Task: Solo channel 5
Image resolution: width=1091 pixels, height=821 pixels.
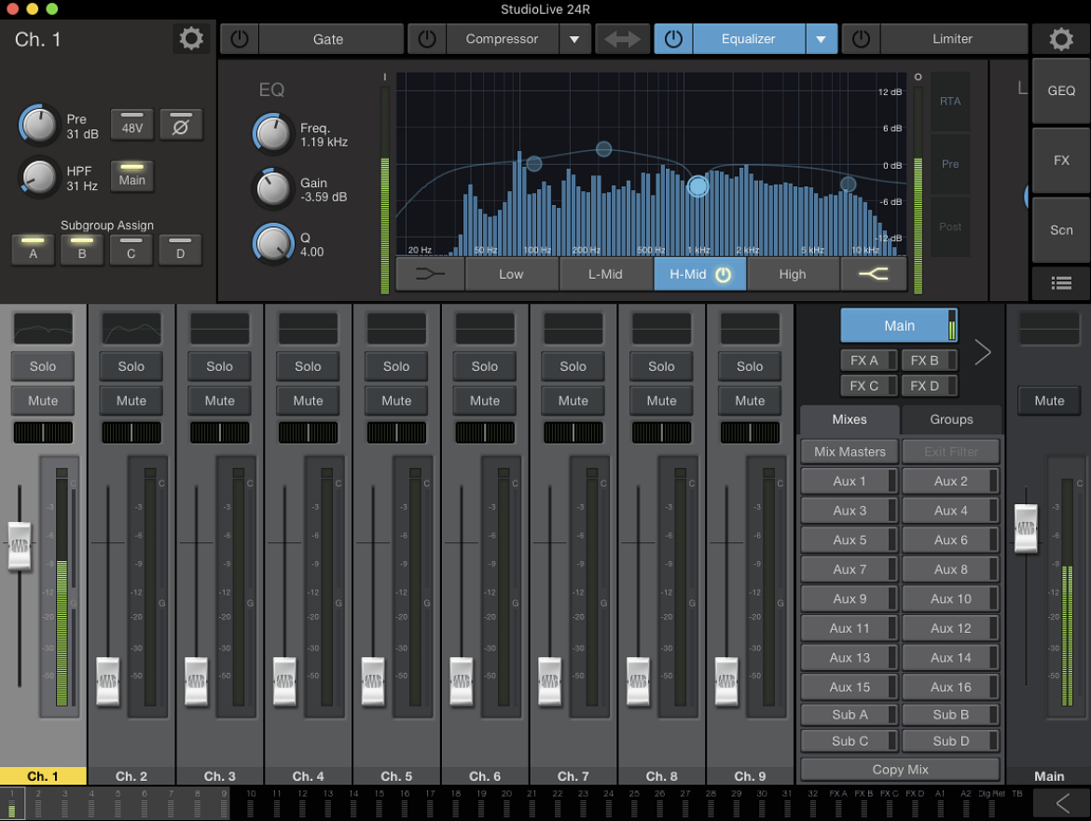Action: coord(396,366)
